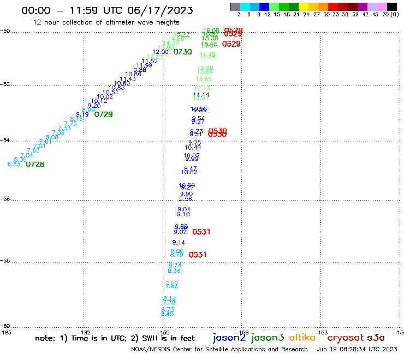
Task: Click the timestamp 'Jun 19 08:28:34 UTC 2023'
Action: 357,350
